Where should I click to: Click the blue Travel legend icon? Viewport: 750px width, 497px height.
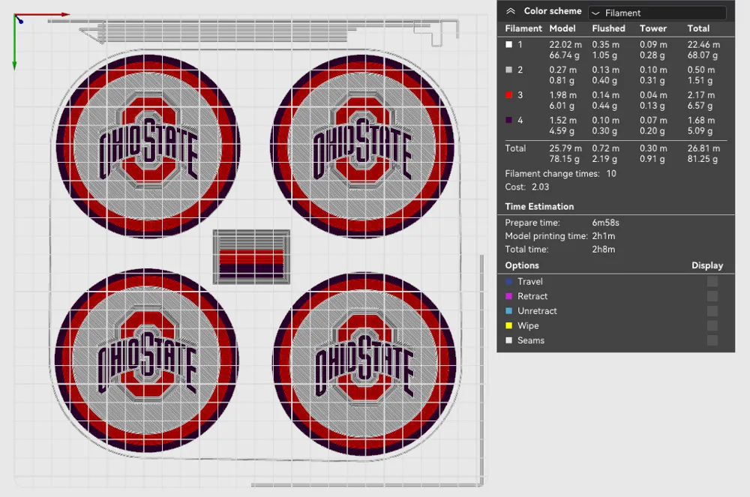510,281
